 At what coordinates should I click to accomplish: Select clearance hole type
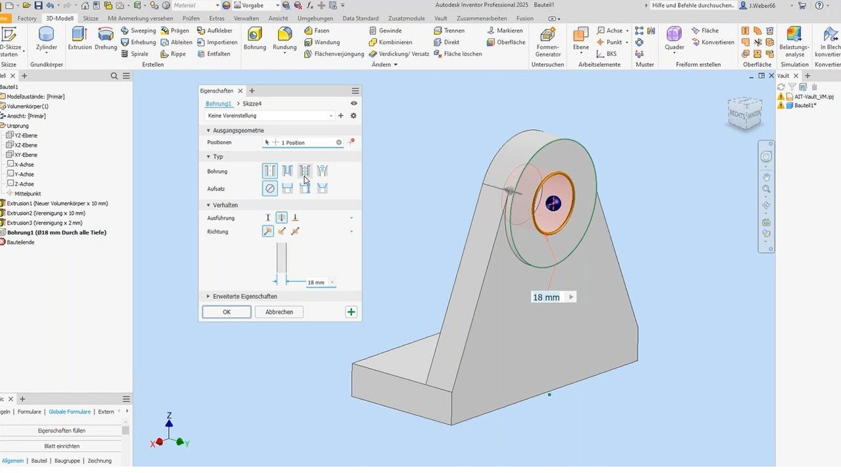click(x=287, y=171)
